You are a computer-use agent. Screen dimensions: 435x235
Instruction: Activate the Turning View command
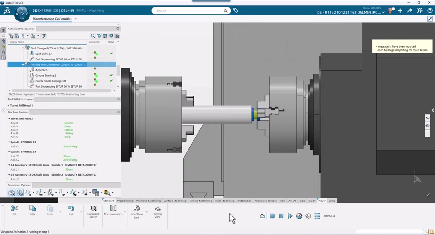coord(157,209)
